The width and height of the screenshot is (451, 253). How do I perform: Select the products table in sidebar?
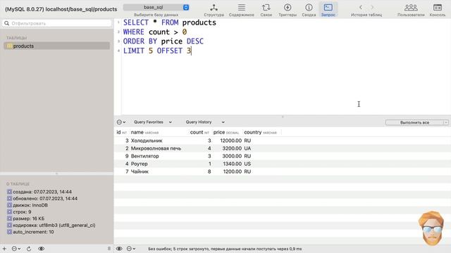57,46
